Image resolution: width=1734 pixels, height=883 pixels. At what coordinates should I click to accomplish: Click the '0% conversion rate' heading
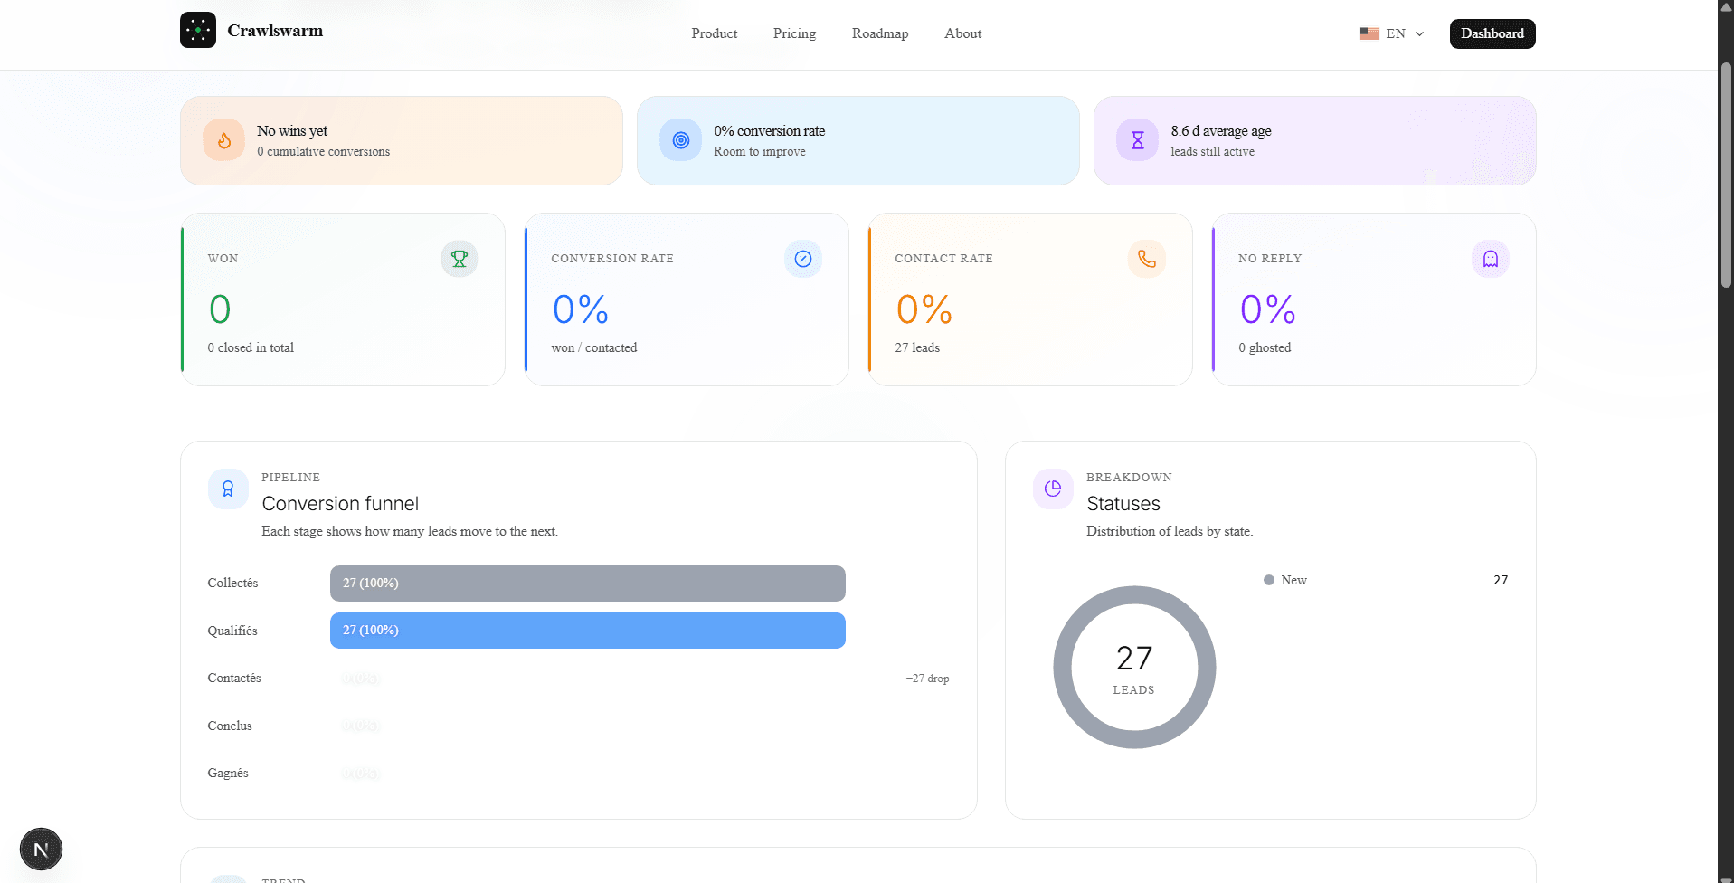coord(770,131)
